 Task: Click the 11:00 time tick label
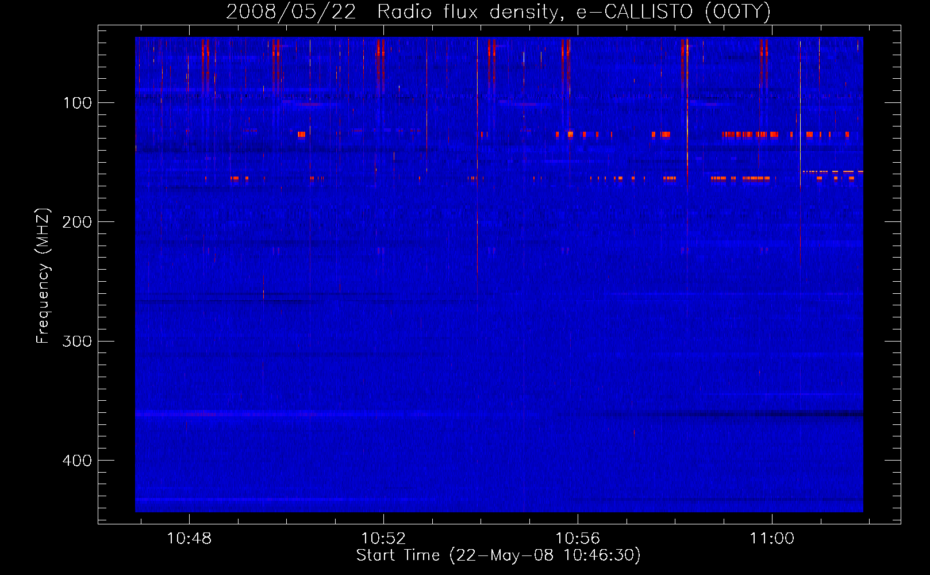[x=772, y=538]
